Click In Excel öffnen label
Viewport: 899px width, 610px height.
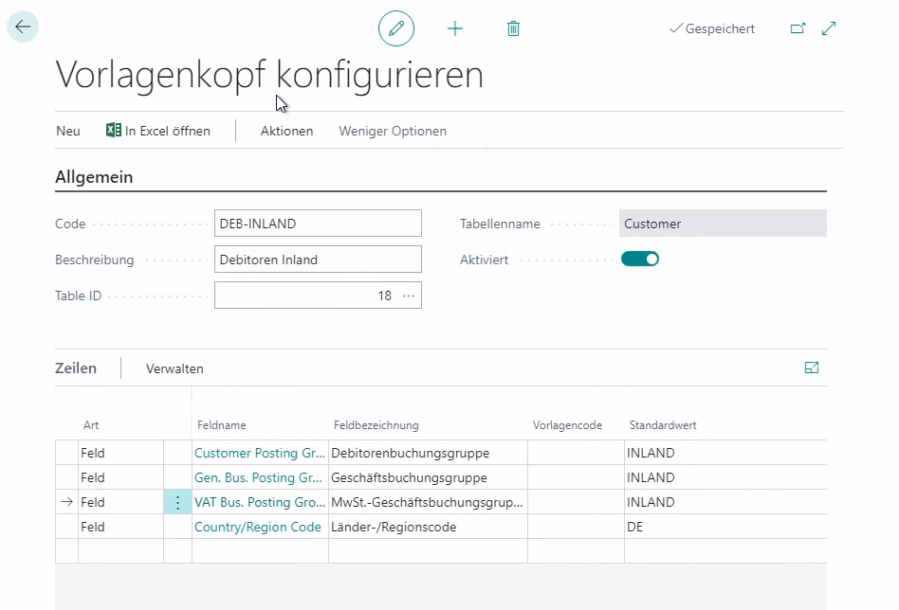click(x=168, y=131)
